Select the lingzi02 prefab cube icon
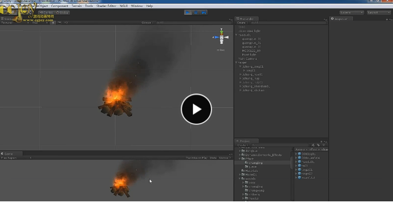Viewport: 393px width, 212px height. coord(299,174)
